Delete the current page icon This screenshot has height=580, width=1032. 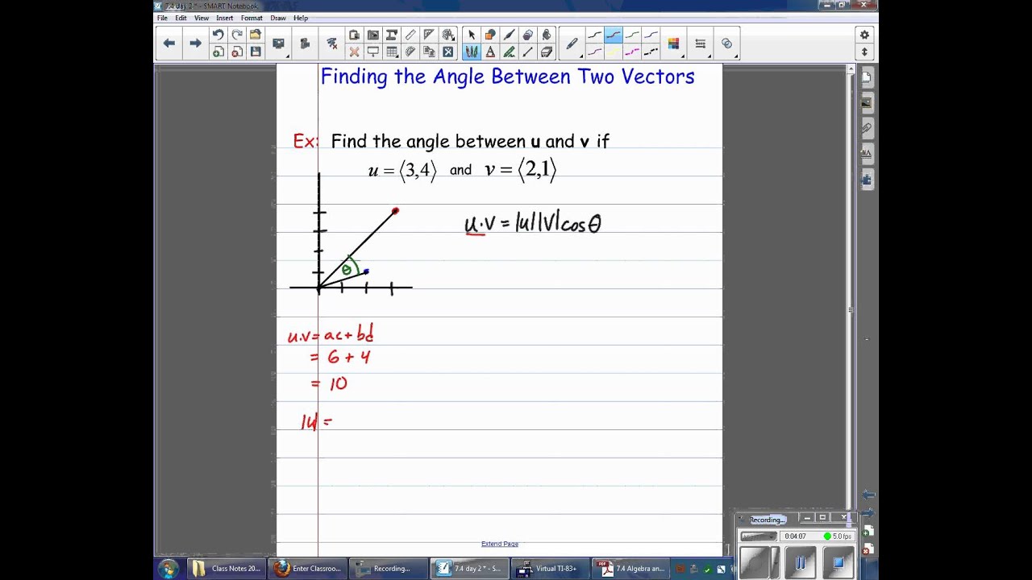[x=236, y=52]
